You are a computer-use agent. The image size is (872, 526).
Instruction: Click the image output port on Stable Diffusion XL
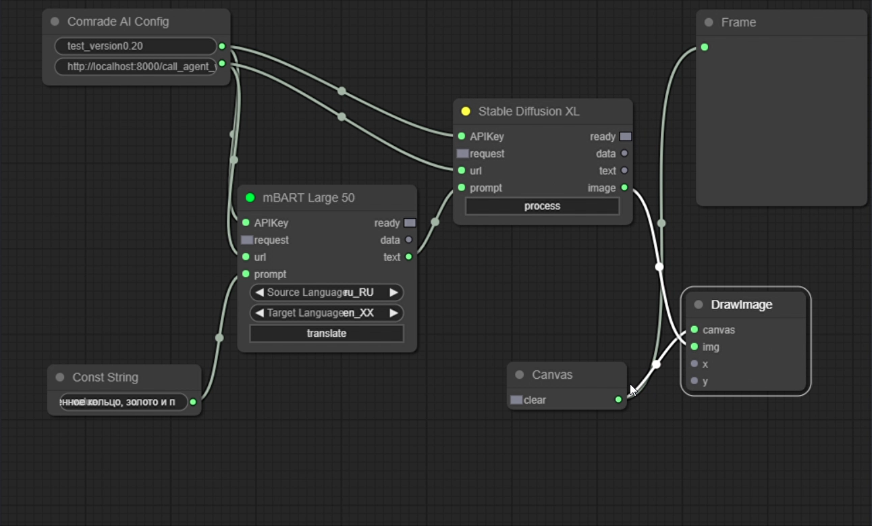[x=623, y=188]
